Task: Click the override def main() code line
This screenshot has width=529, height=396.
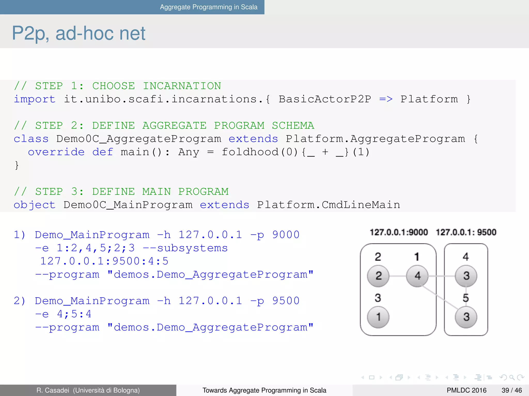Action: tap(199, 152)
